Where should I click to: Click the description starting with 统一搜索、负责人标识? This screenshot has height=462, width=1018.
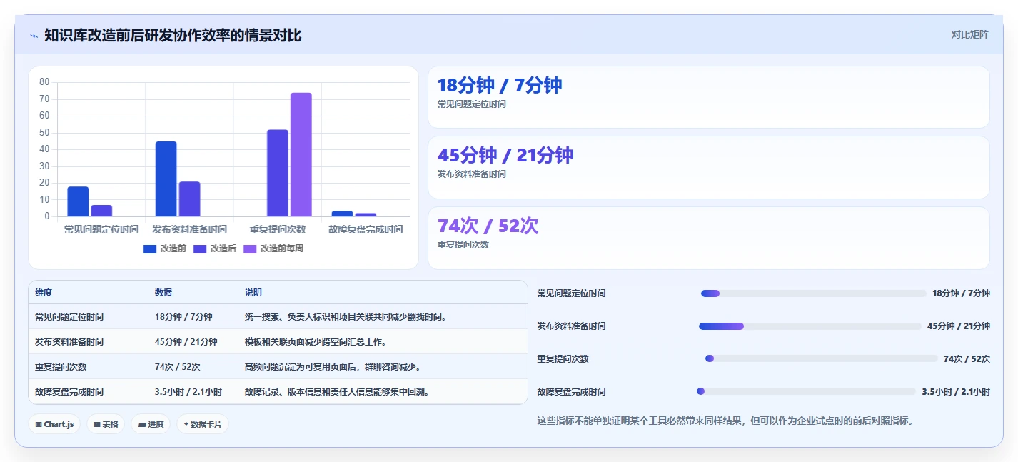pos(346,317)
